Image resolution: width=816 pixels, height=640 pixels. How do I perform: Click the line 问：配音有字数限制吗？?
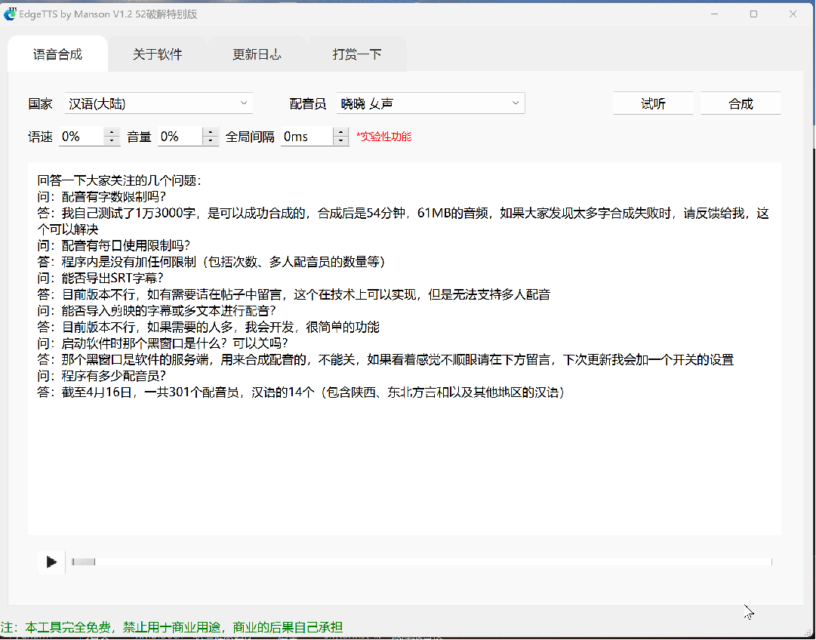point(101,197)
